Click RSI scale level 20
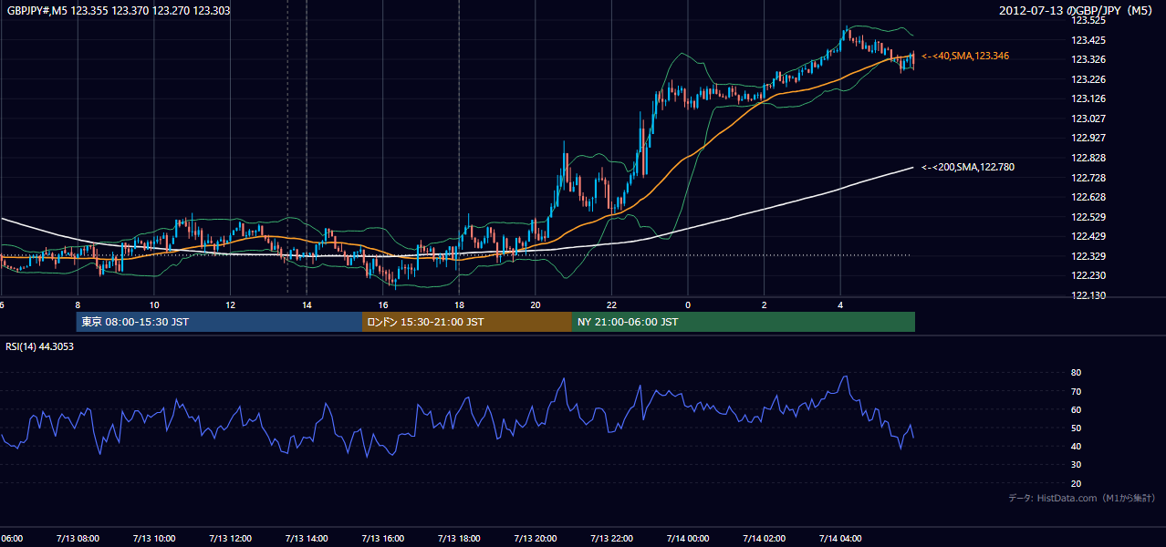 point(1076,483)
